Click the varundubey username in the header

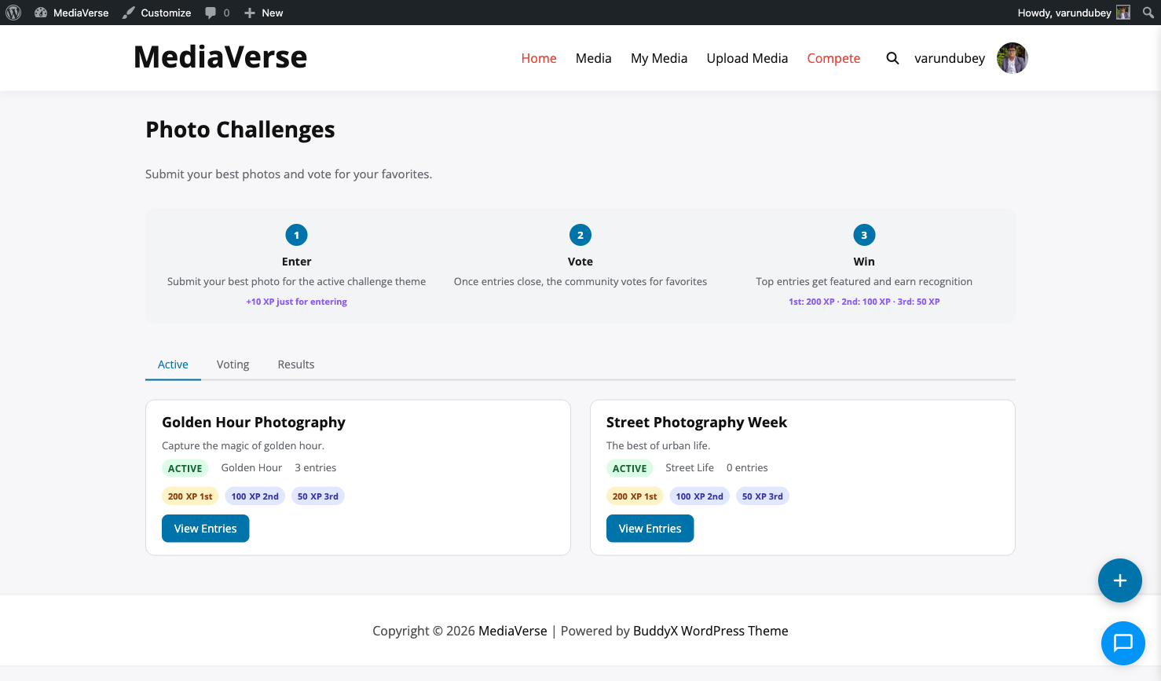click(949, 57)
